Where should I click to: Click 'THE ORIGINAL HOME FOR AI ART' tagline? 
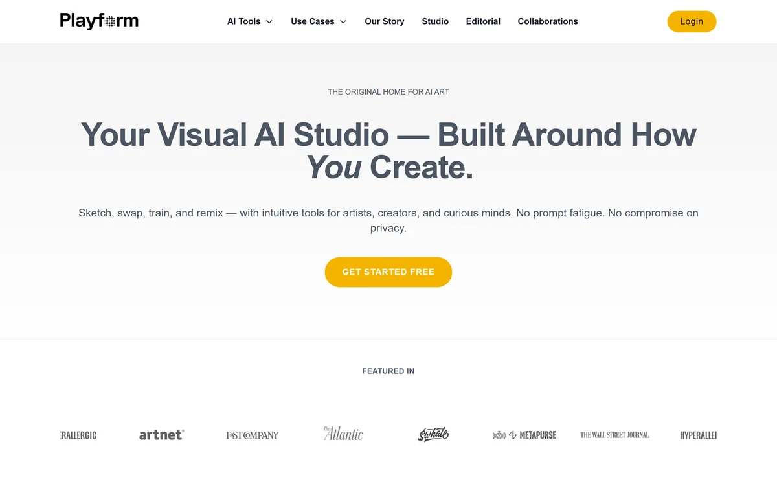(388, 92)
